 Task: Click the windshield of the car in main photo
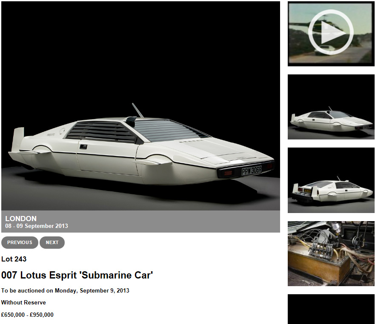coord(167,130)
